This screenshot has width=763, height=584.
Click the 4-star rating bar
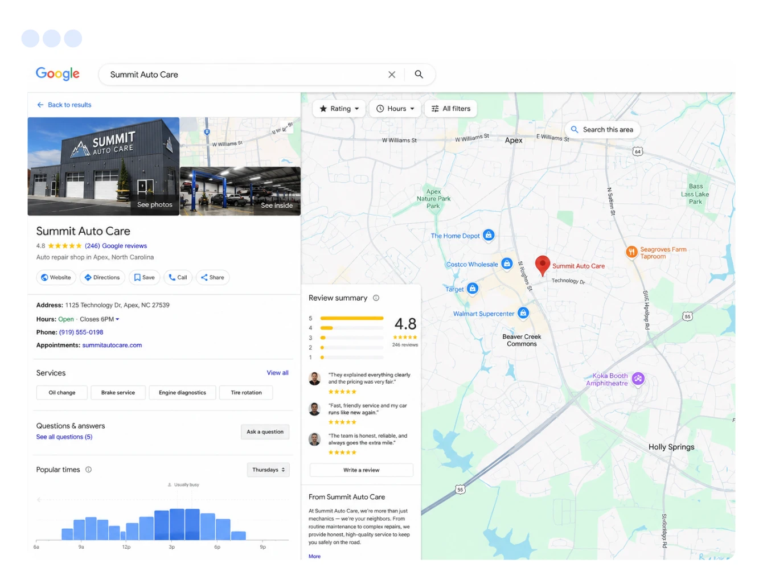coord(352,328)
